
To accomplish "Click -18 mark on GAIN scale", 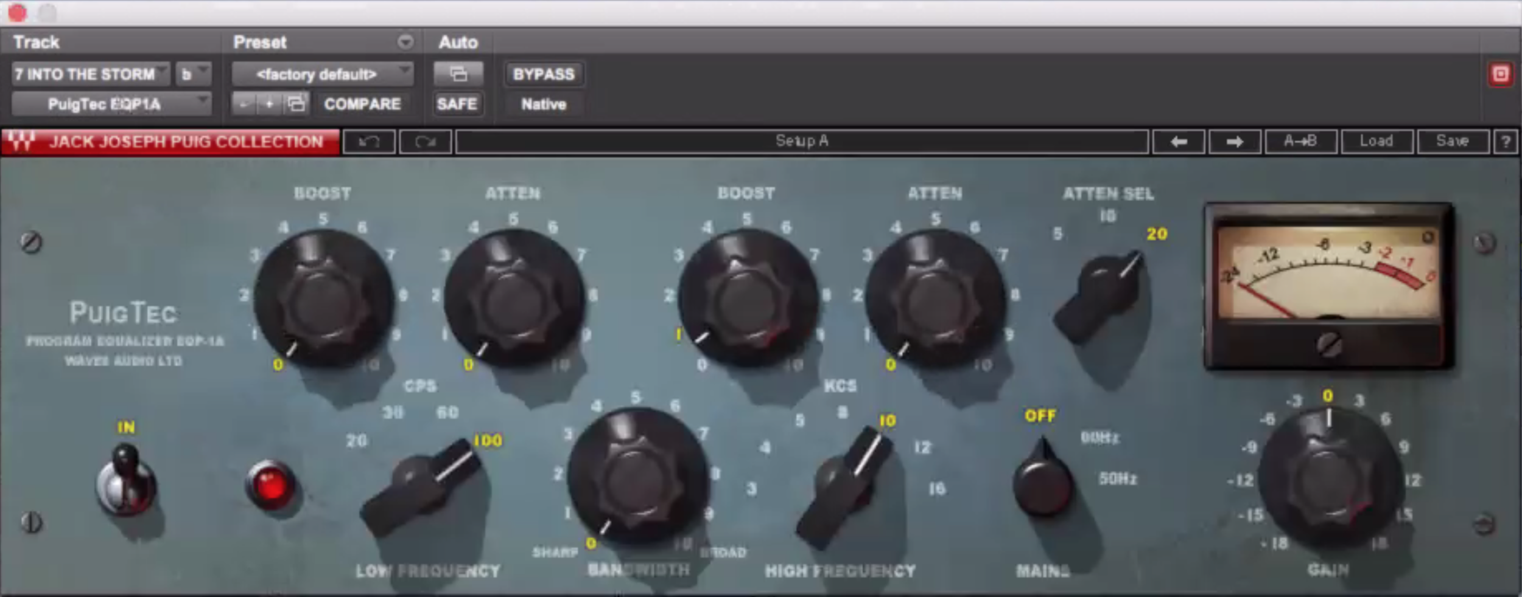I will coord(1274,543).
